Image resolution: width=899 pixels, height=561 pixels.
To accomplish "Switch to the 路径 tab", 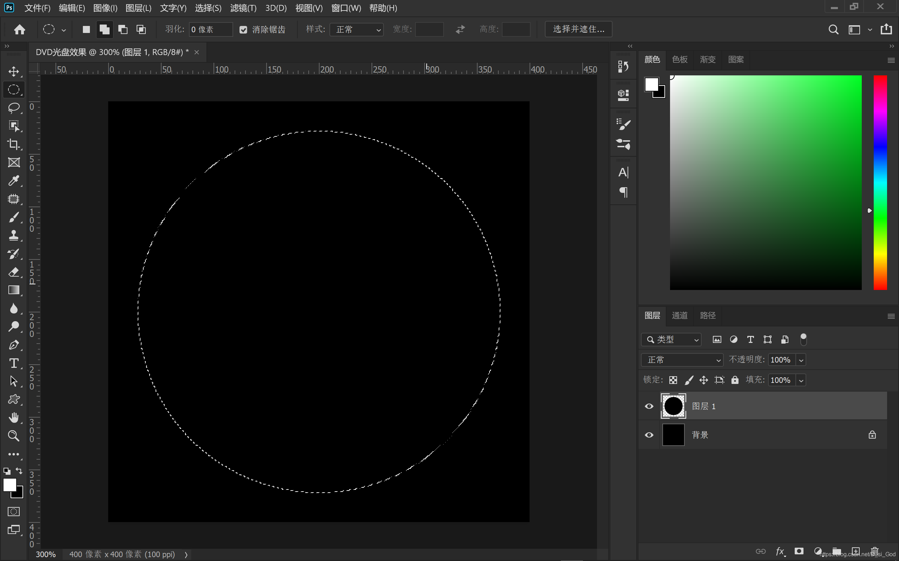I will click(708, 315).
